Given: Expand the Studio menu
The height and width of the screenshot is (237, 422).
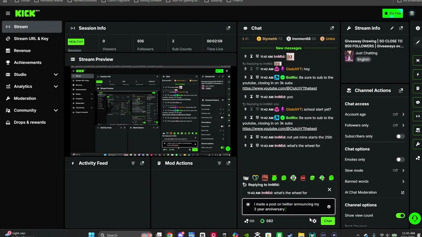Looking at the screenshot, I should [x=56, y=75].
